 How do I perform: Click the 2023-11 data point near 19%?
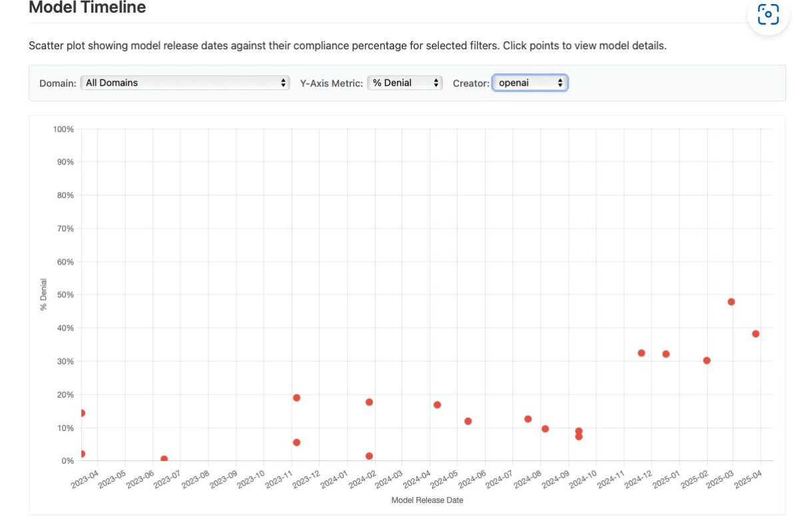tap(296, 398)
